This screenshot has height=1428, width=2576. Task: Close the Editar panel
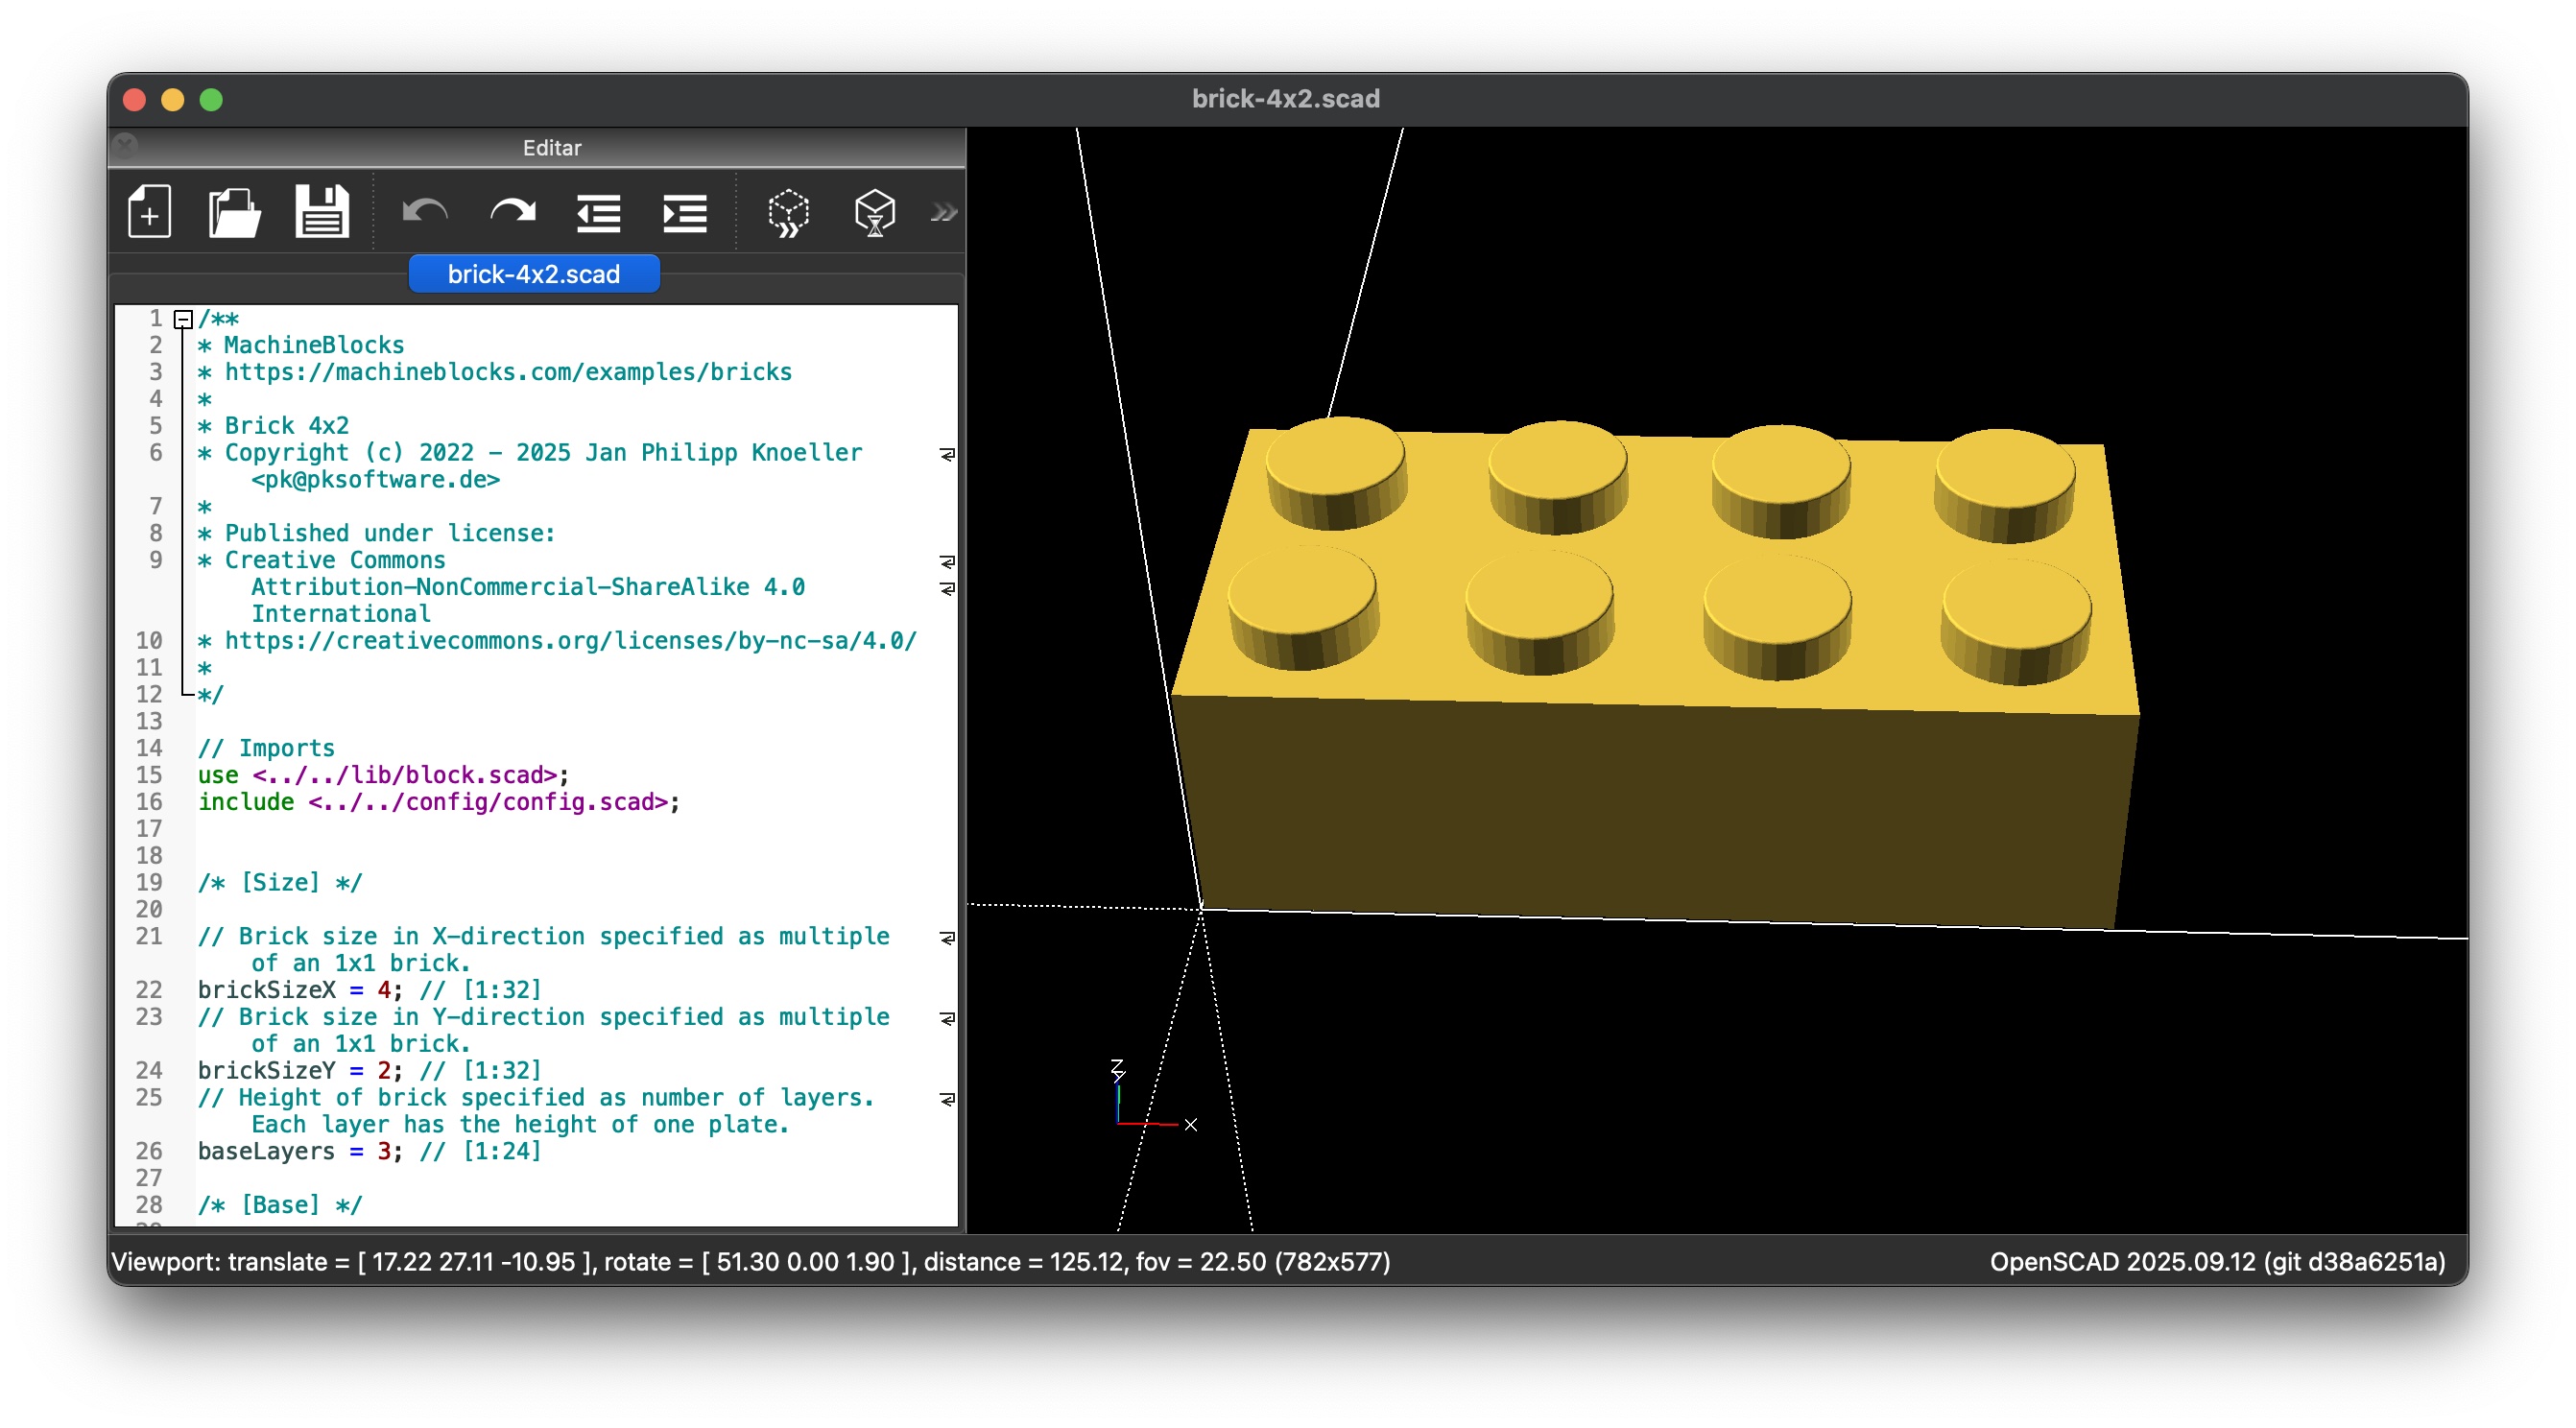124,146
